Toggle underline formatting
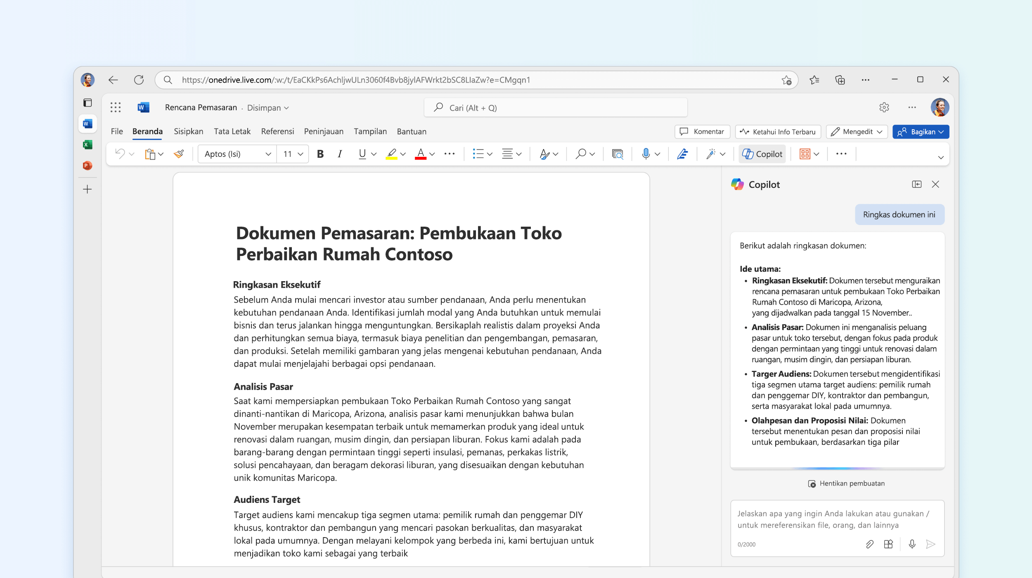 [x=362, y=154]
